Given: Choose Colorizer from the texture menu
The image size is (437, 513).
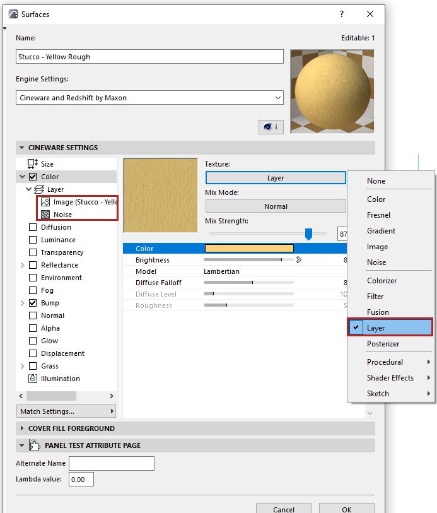Looking at the screenshot, I should click(390, 280).
